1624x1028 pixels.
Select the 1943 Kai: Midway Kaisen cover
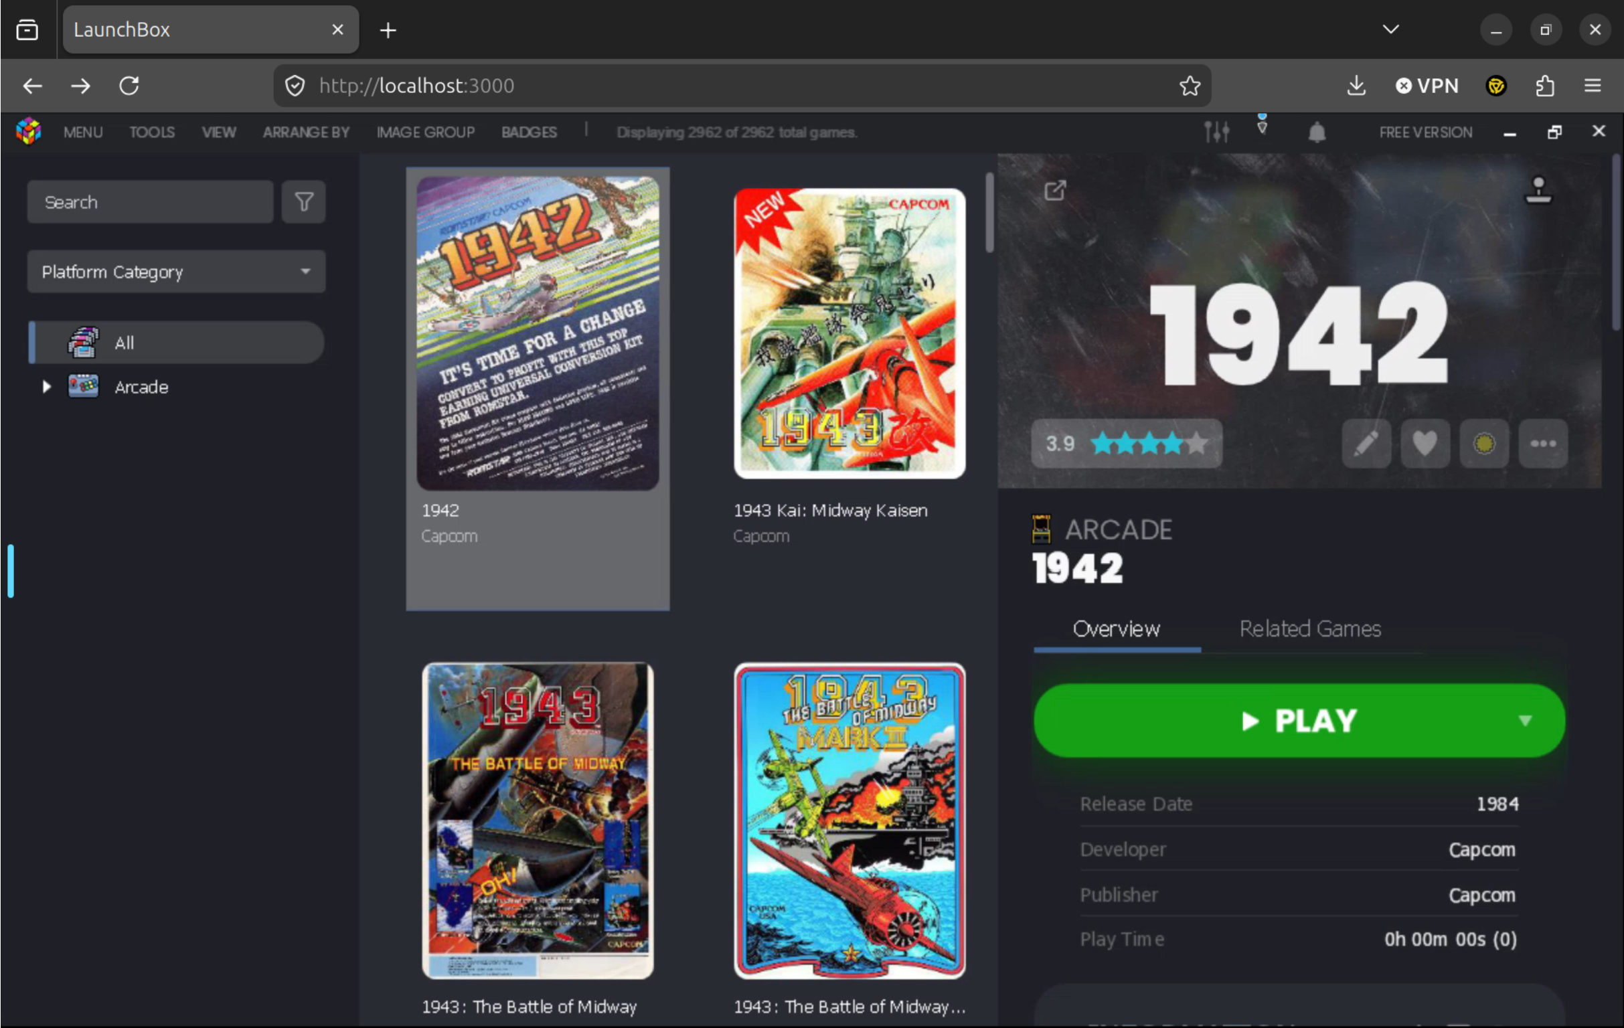tap(849, 334)
